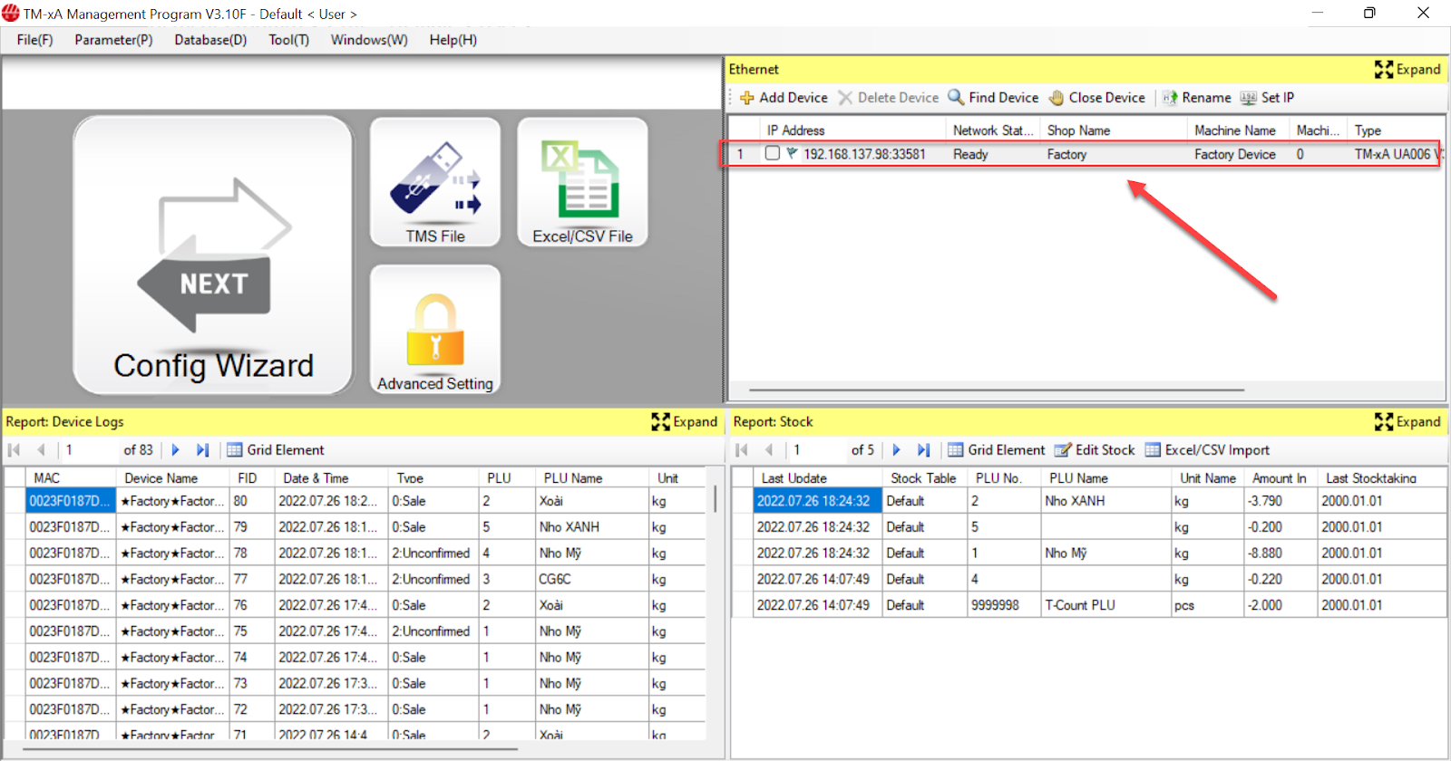Click Excel/CSV Import in Stock report
Screen dimensions: 1451x761
pos(1207,450)
